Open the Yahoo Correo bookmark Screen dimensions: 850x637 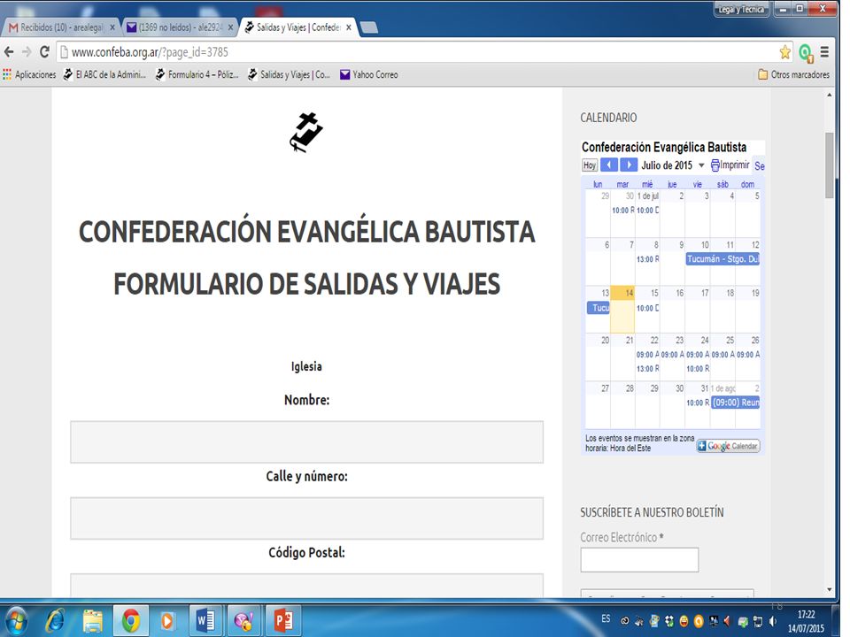click(368, 74)
